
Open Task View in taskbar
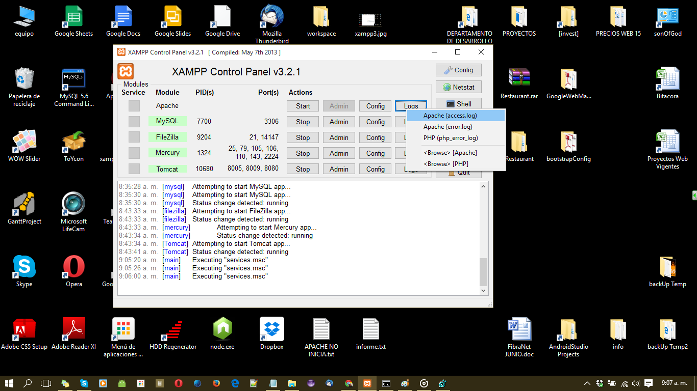pyautogui.click(x=46, y=383)
